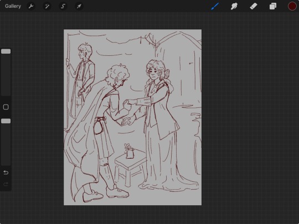
Task: Open the dark red color picker
Action: [292, 6]
